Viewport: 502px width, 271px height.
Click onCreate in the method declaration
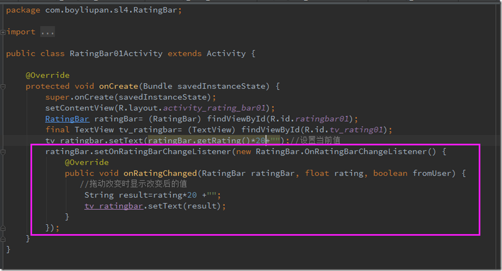118,86
